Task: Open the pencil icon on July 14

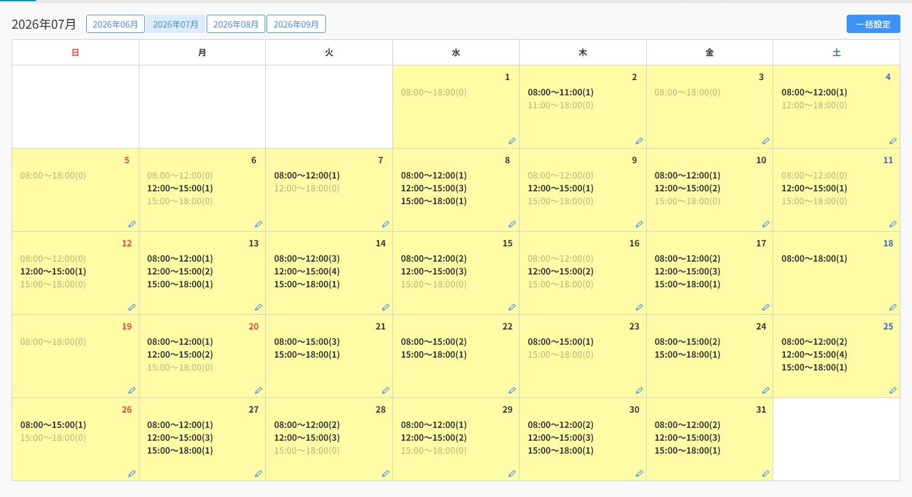Action: [386, 307]
